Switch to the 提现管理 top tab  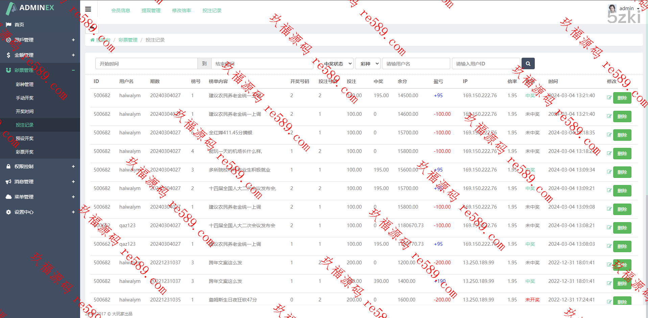(151, 10)
